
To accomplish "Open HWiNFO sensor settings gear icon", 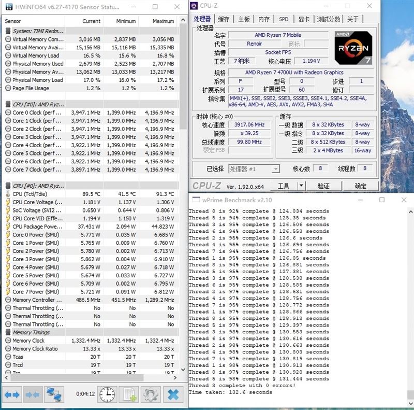I will (151, 394).
